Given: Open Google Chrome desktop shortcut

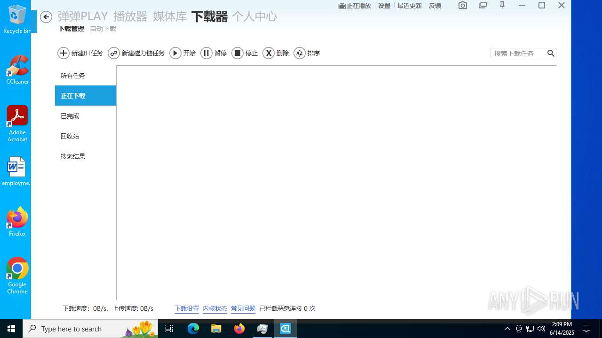Looking at the screenshot, I should [17, 276].
